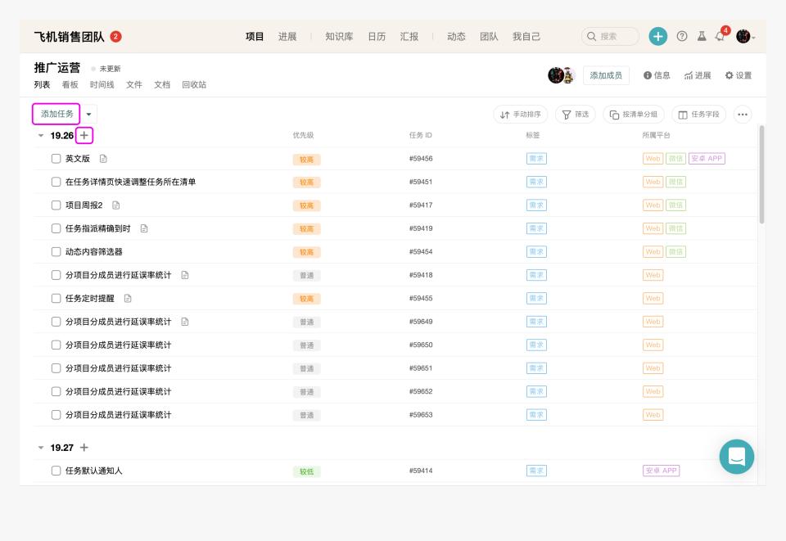
Task: Click the 添加成员 button
Action: pos(606,75)
